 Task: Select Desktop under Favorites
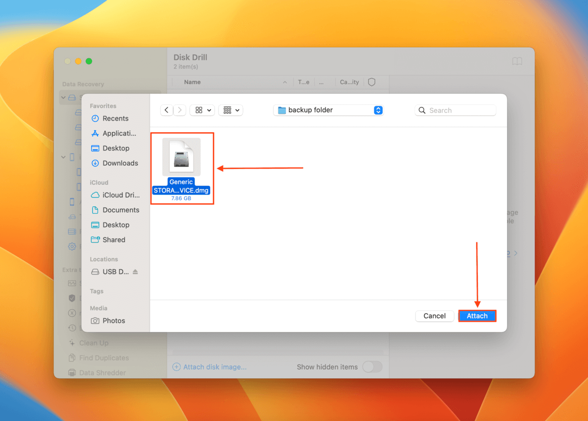(x=110, y=148)
